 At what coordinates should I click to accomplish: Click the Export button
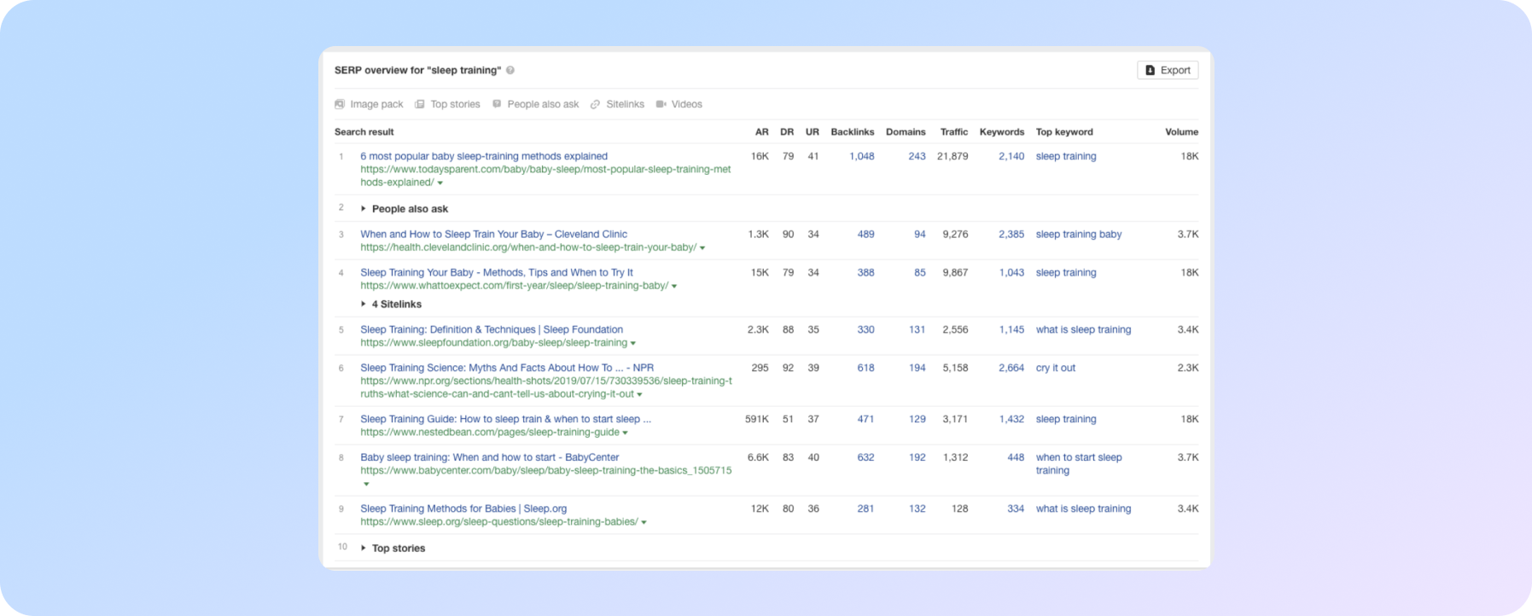(x=1167, y=70)
